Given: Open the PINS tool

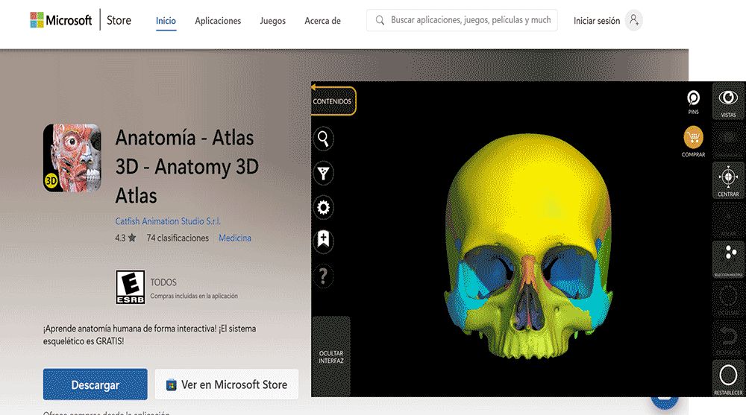Looking at the screenshot, I should 694,102.
